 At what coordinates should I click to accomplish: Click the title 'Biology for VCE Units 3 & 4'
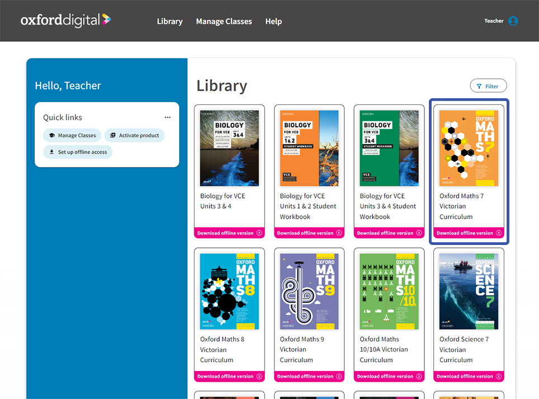(x=223, y=201)
